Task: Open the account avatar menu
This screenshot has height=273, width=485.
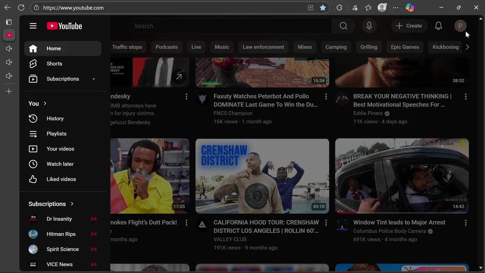Action: [x=460, y=26]
